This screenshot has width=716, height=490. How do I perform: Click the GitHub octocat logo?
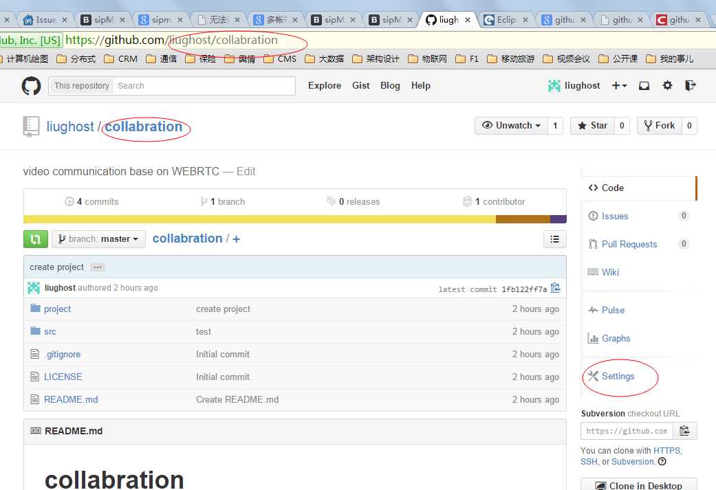(31, 86)
